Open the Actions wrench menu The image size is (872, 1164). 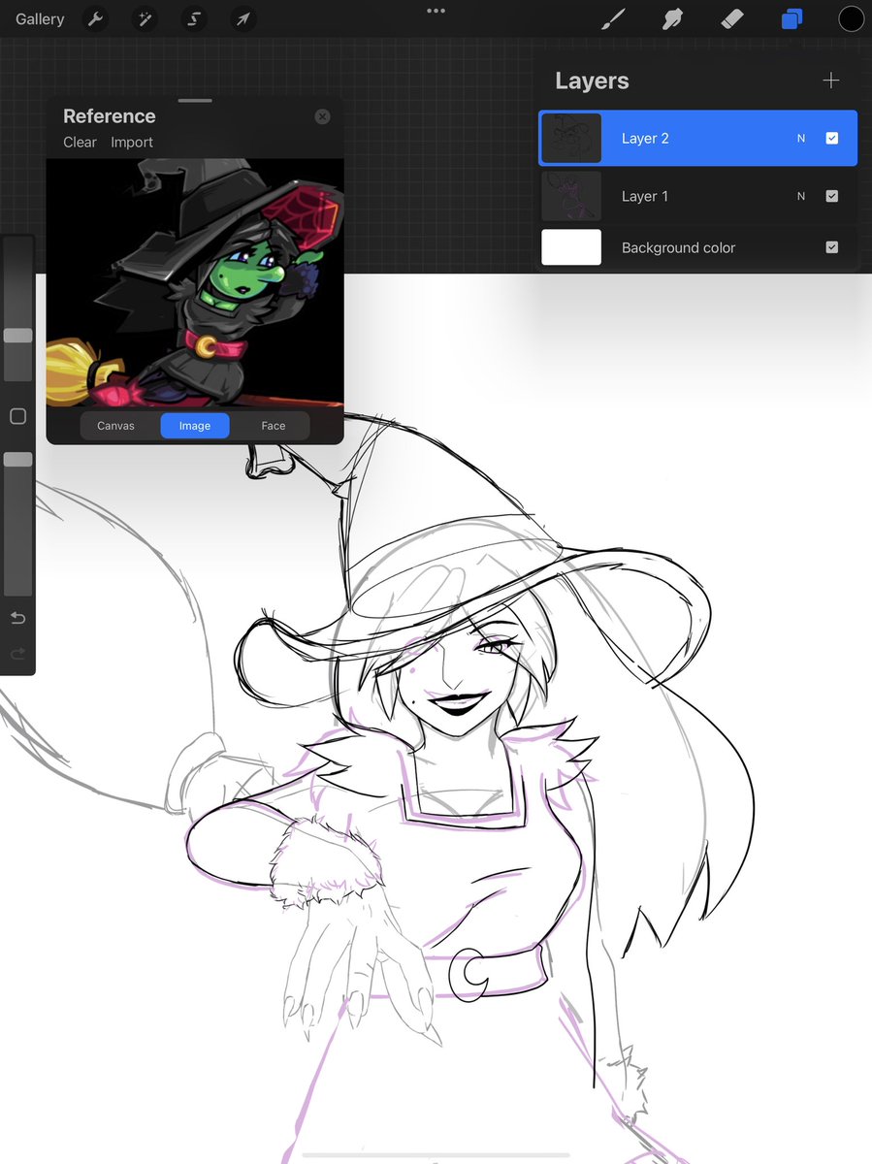(95, 18)
